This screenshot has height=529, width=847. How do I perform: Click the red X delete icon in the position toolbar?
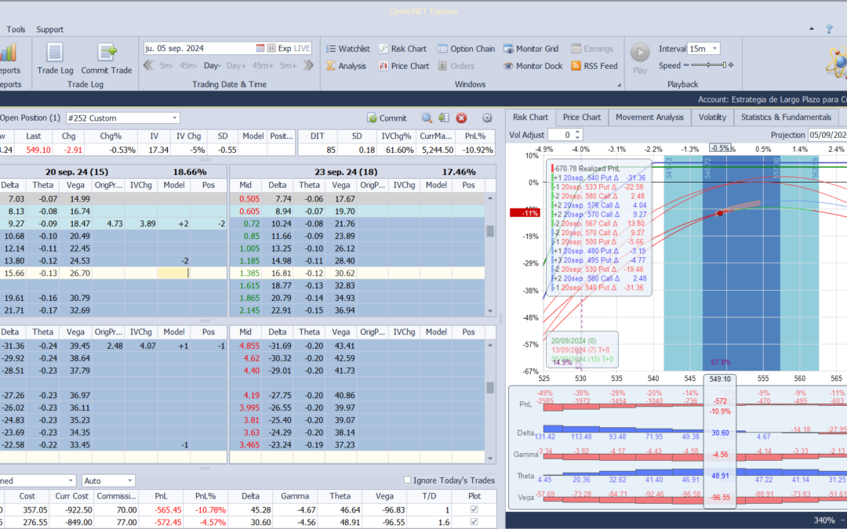(461, 118)
